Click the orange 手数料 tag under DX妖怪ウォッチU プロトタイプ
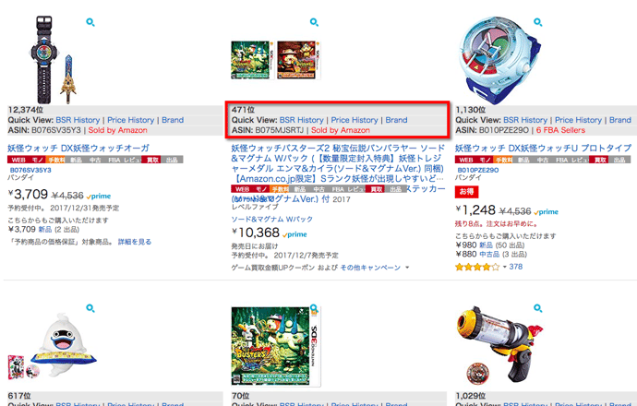Screen dimensions: 637x406 pyautogui.click(x=502, y=160)
